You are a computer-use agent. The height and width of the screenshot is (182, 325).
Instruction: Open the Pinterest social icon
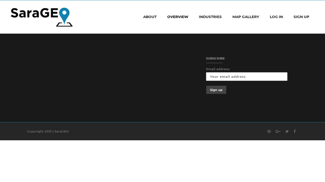pyautogui.click(x=269, y=131)
